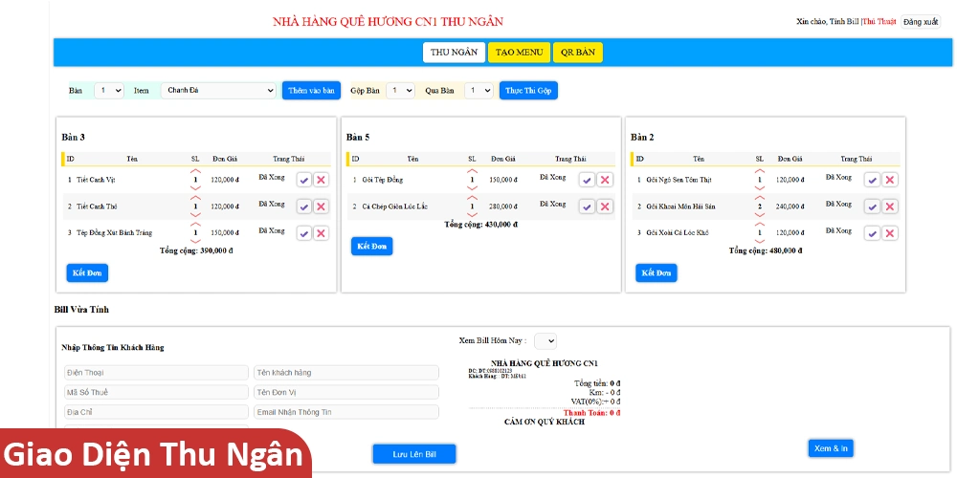Viewport: 957px width, 478px height.
Task: Remove Tiết Canh Thỏ with the X icon
Action: [x=321, y=206]
